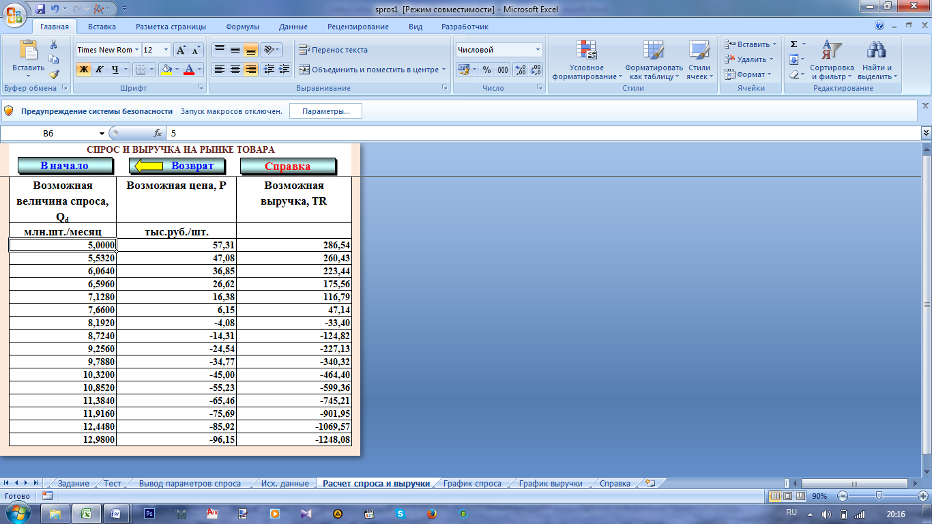This screenshot has width=932, height=524.
Task: Open the Name Box dropdown arrow
Action: (x=102, y=134)
